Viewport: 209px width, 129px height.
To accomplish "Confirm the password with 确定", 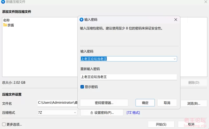I will (x=145, y=103).
